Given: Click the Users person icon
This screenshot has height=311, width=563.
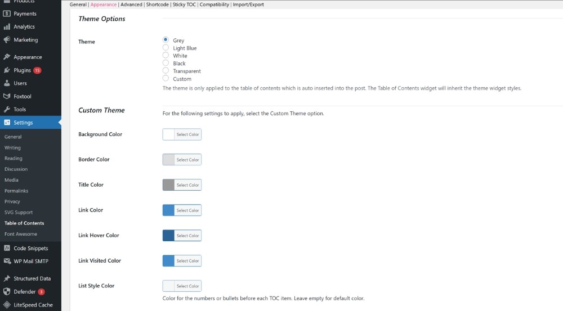Looking at the screenshot, I should [7, 83].
